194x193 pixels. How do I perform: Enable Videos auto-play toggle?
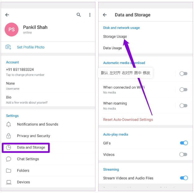coord(183,154)
